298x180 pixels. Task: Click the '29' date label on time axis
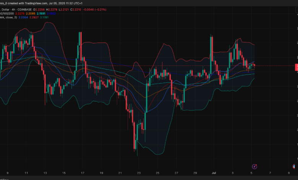tap(195, 173)
